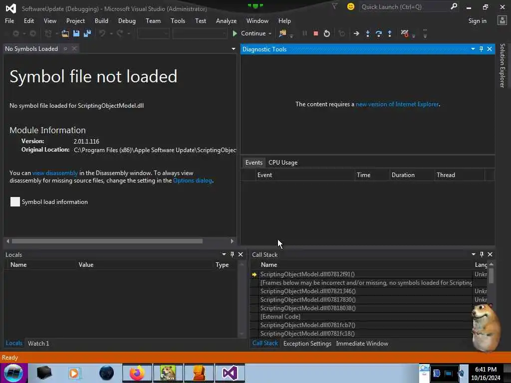Click the document horizontal scrollbar thumb
The image size is (511, 383).
point(107,241)
